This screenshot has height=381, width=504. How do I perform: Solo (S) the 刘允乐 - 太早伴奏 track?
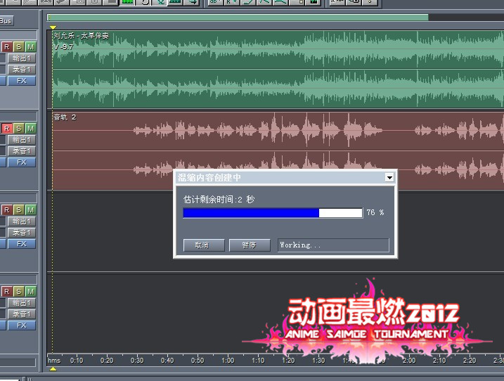(x=19, y=47)
